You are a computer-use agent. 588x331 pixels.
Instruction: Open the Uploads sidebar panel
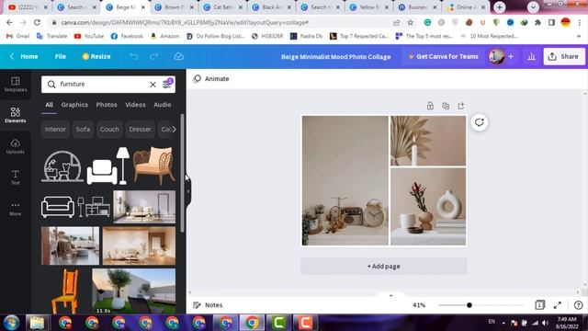pyautogui.click(x=16, y=146)
